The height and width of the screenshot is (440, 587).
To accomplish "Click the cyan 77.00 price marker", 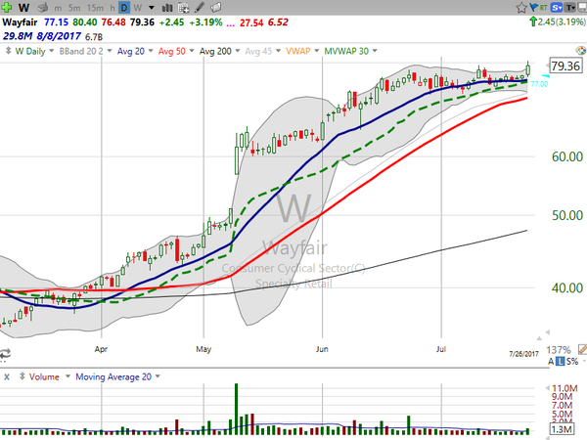I will [539, 84].
